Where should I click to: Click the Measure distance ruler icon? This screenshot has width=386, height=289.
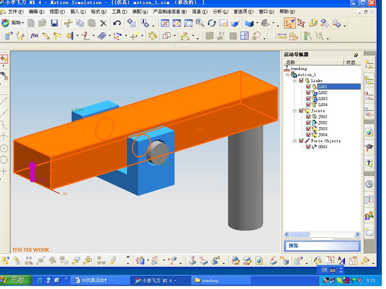coord(282,36)
